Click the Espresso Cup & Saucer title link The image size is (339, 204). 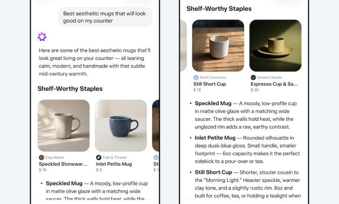click(274, 84)
